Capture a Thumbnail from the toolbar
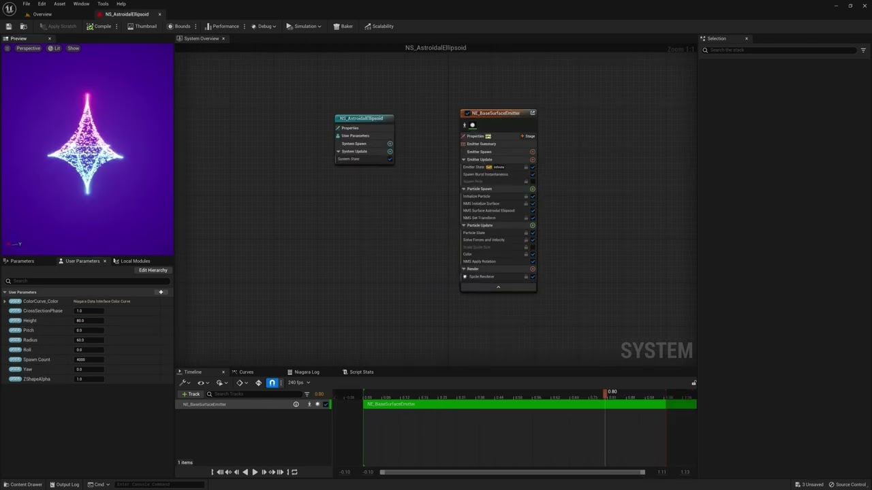The height and width of the screenshot is (490, 872). (141, 27)
